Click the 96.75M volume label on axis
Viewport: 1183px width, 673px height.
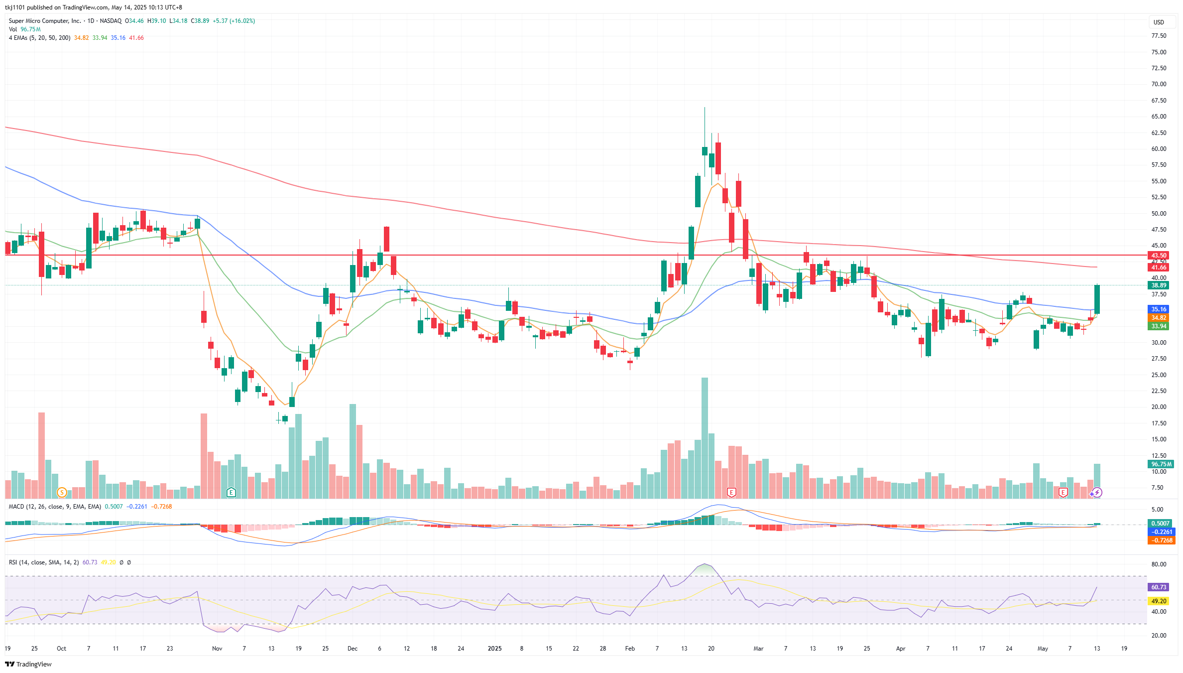click(1161, 464)
